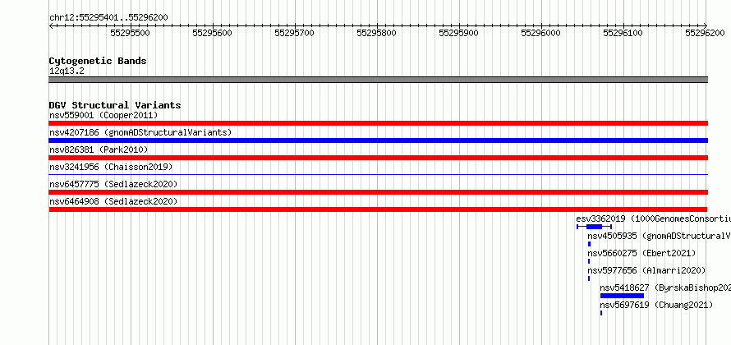Select the thin blue nsv3241956 line

click(x=379, y=175)
